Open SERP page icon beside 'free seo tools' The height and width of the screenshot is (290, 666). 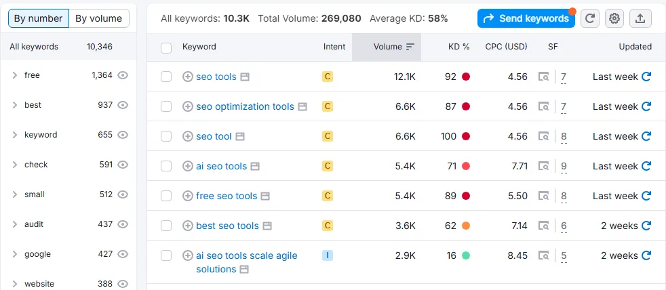point(265,196)
